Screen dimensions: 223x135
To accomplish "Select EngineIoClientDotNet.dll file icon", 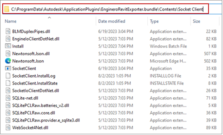I will 8,39.
